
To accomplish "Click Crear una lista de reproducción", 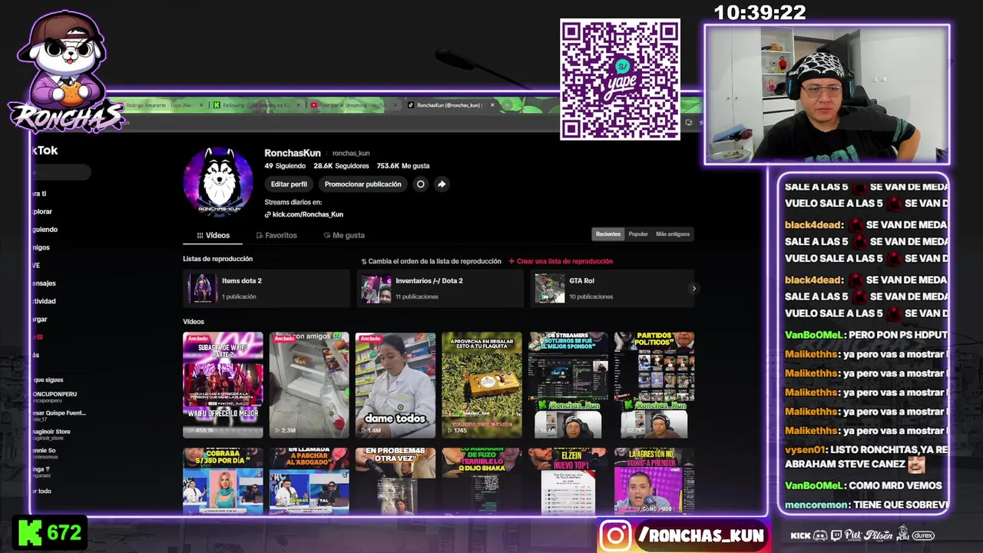I will (561, 261).
